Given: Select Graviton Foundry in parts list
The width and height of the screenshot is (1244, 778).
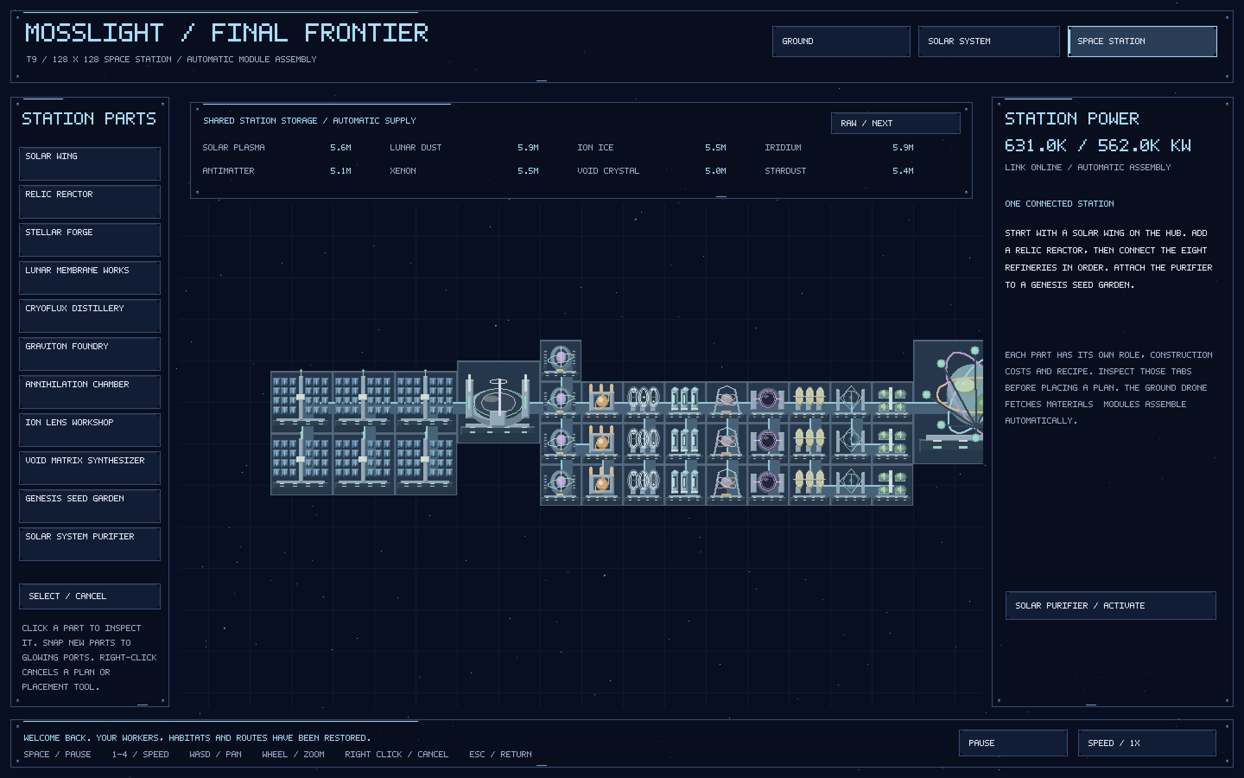Looking at the screenshot, I should [x=90, y=354].
